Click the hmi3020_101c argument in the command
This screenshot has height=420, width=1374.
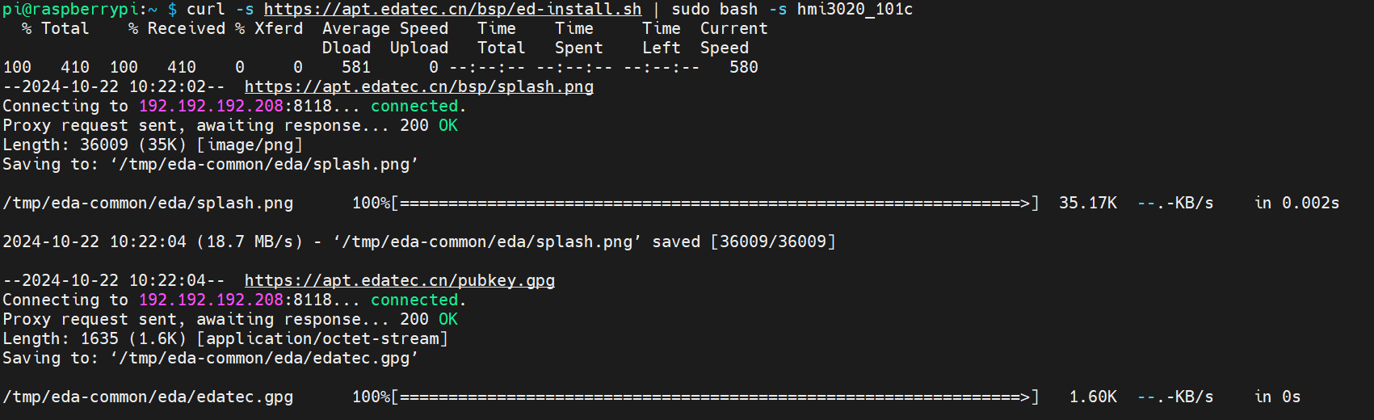(x=855, y=10)
